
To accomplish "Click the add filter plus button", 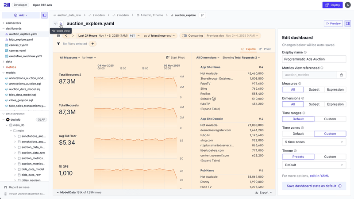I will [x=92, y=44].
